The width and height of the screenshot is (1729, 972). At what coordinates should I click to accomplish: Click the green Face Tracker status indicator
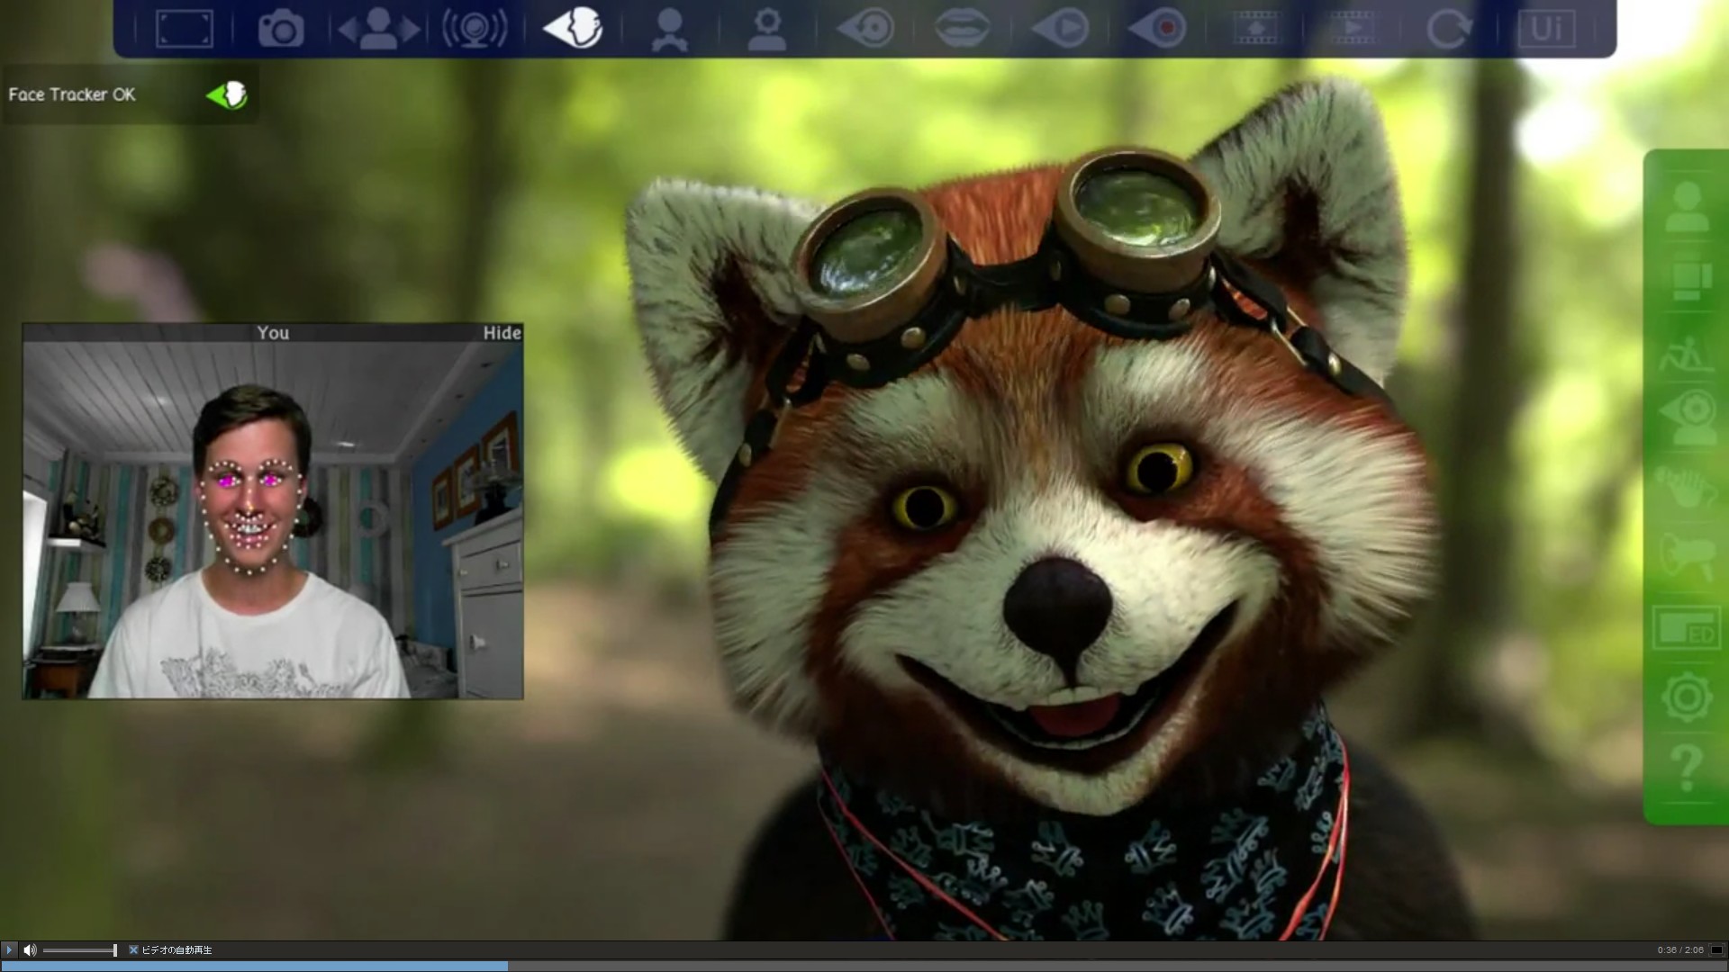[x=227, y=94]
